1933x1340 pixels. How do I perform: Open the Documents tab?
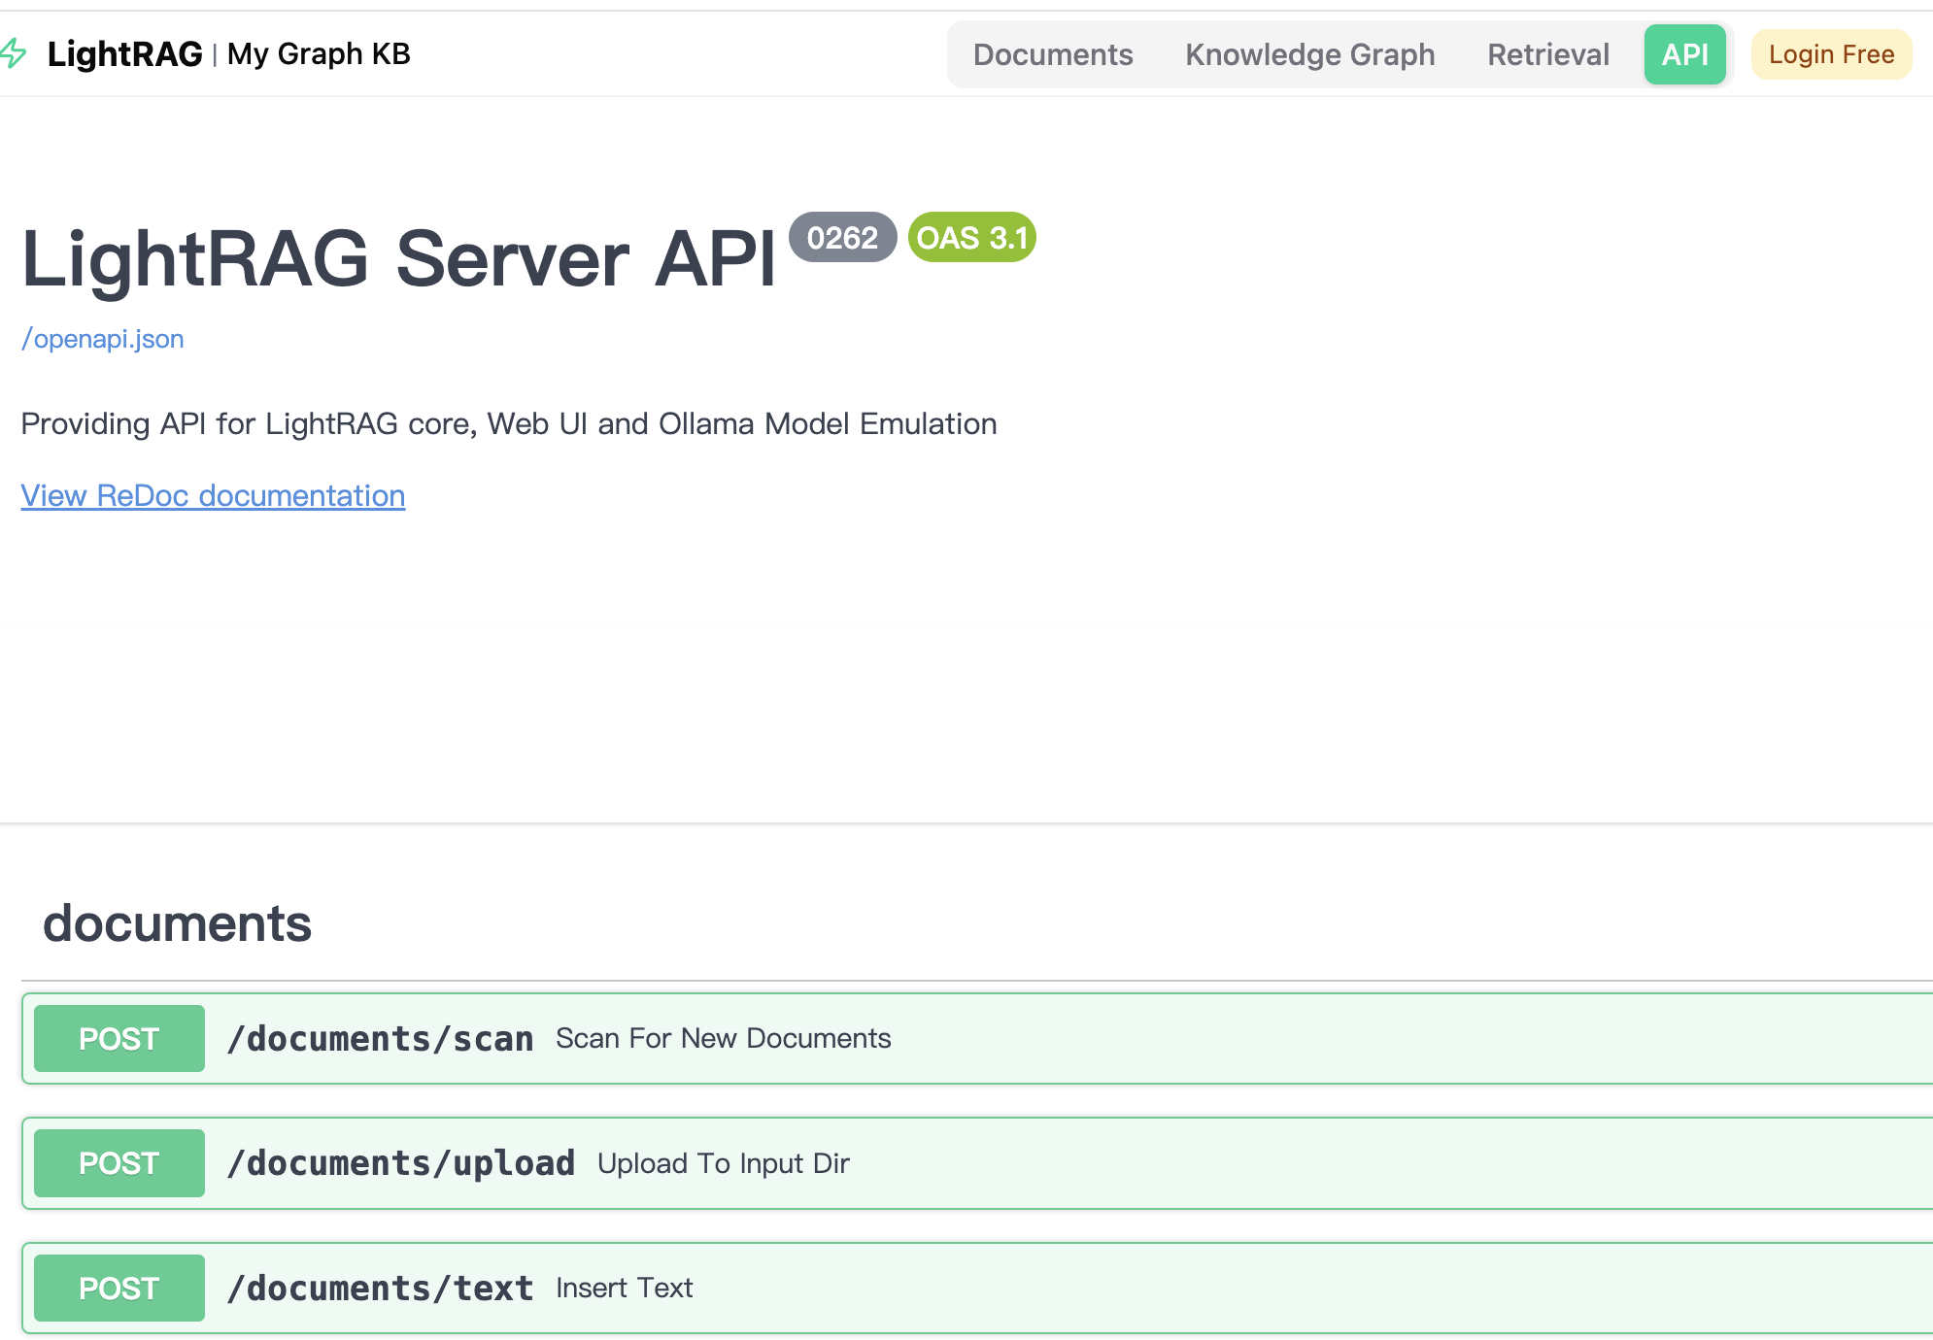click(x=1052, y=54)
